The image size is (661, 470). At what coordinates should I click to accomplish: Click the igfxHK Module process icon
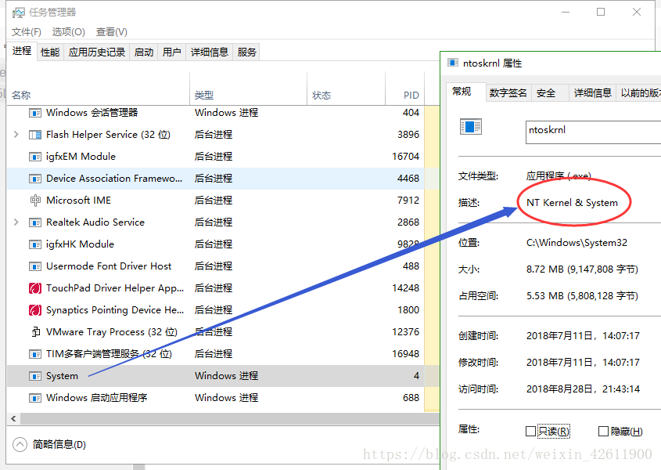click(35, 244)
